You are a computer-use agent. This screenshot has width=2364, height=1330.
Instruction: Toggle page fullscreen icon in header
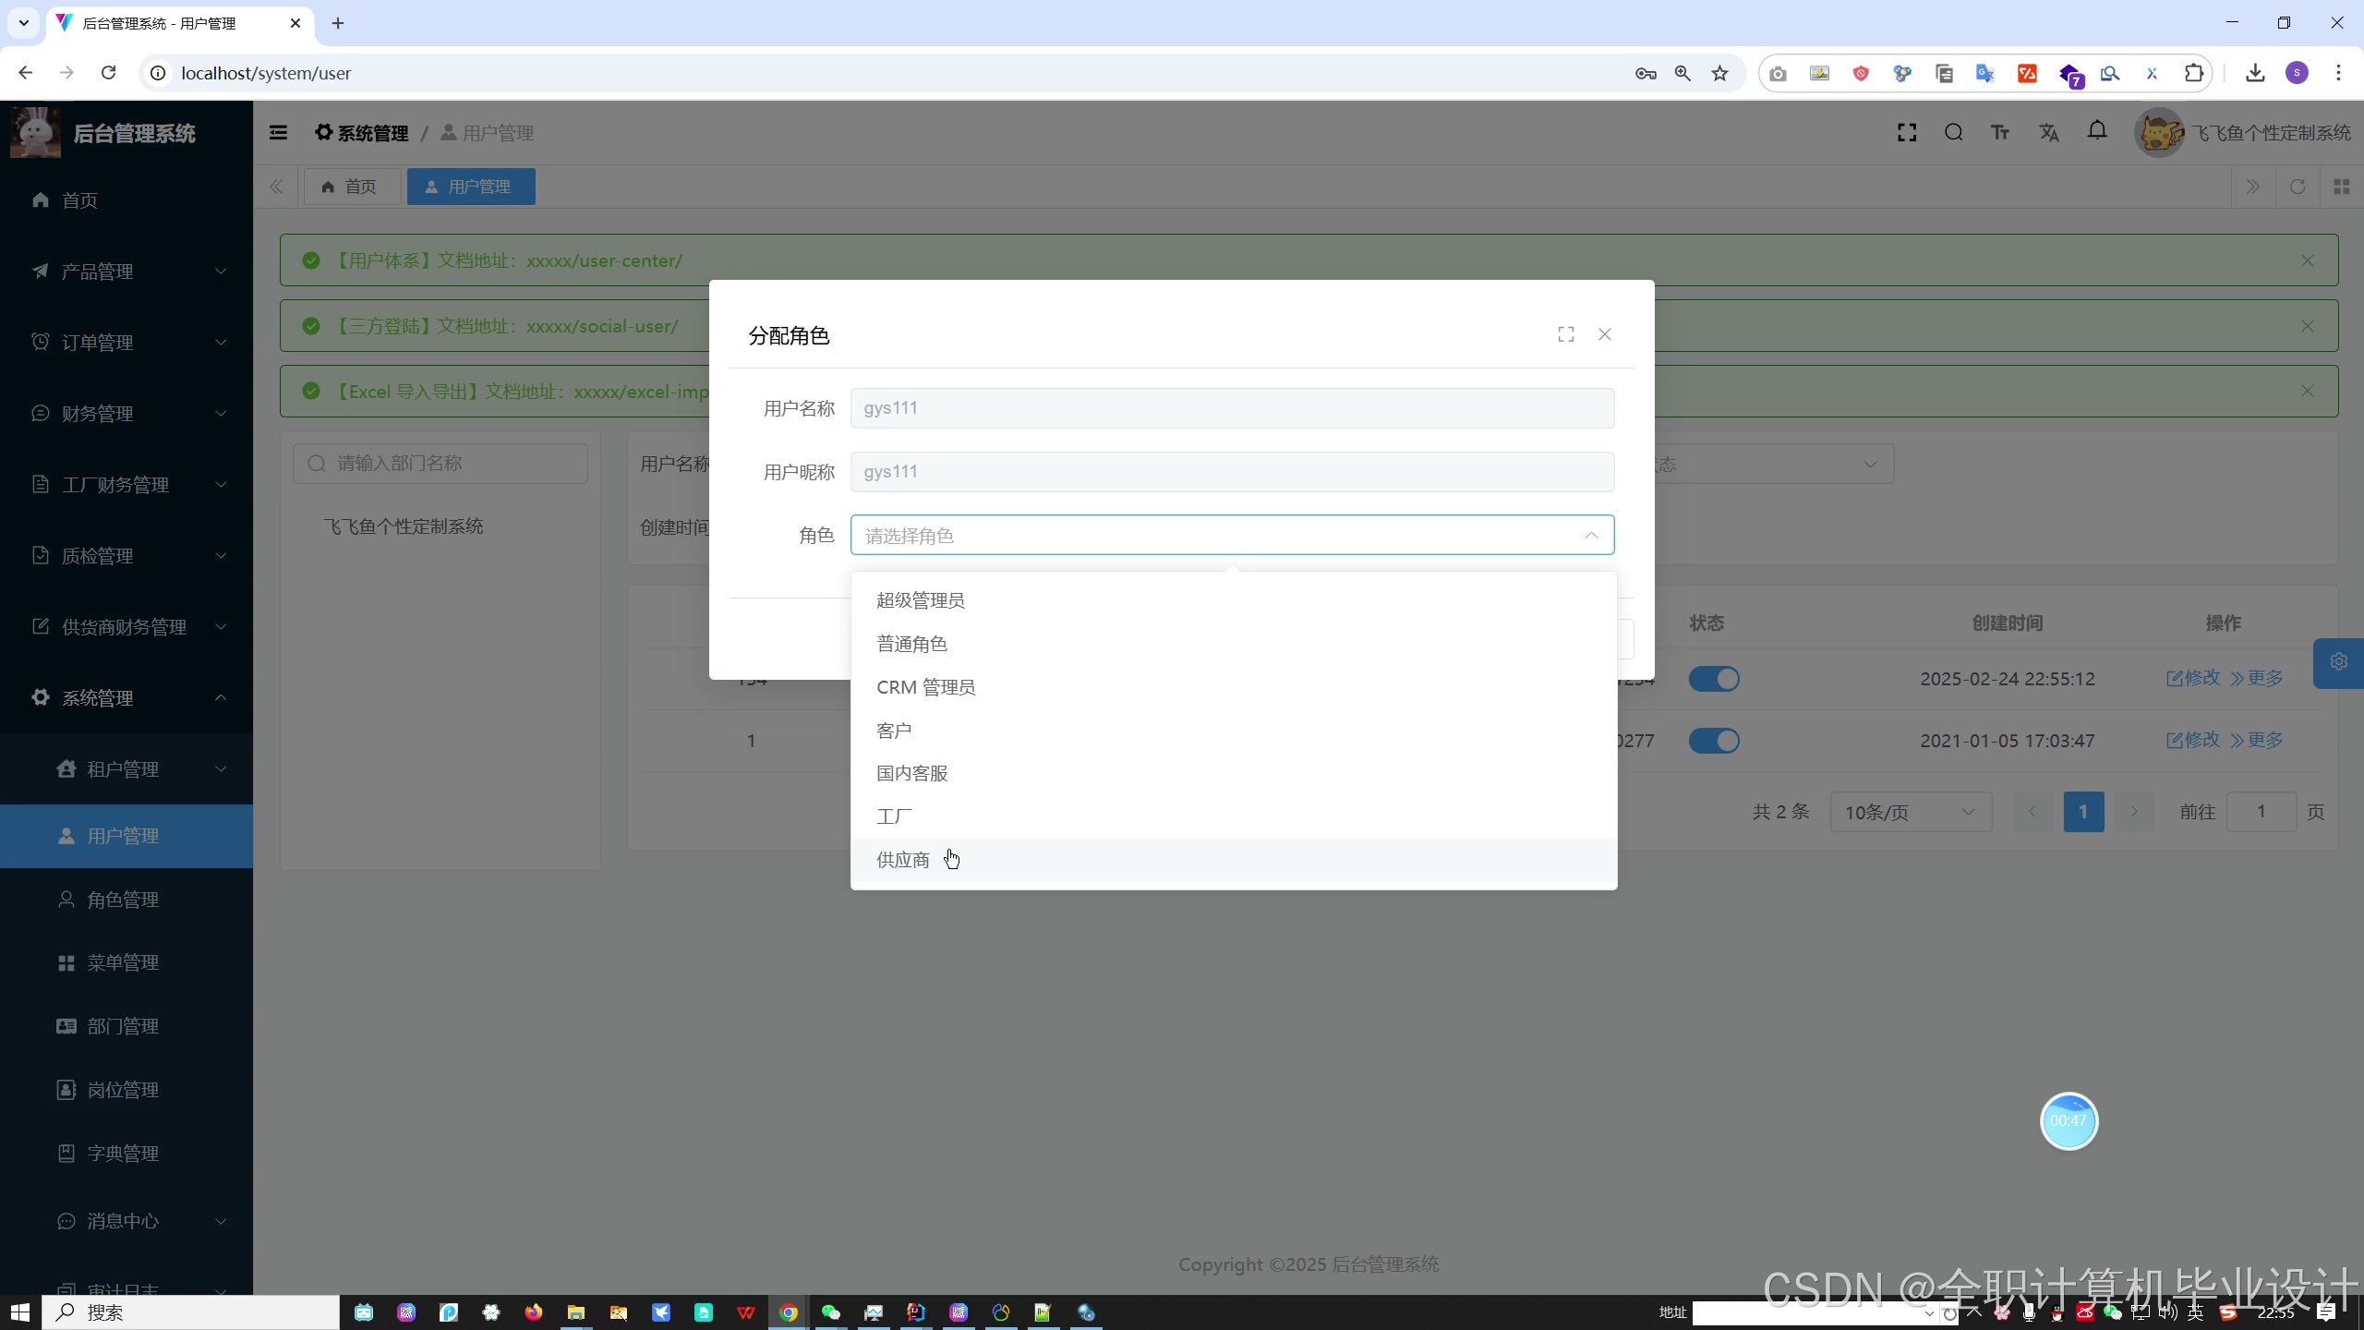[1907, 133]
